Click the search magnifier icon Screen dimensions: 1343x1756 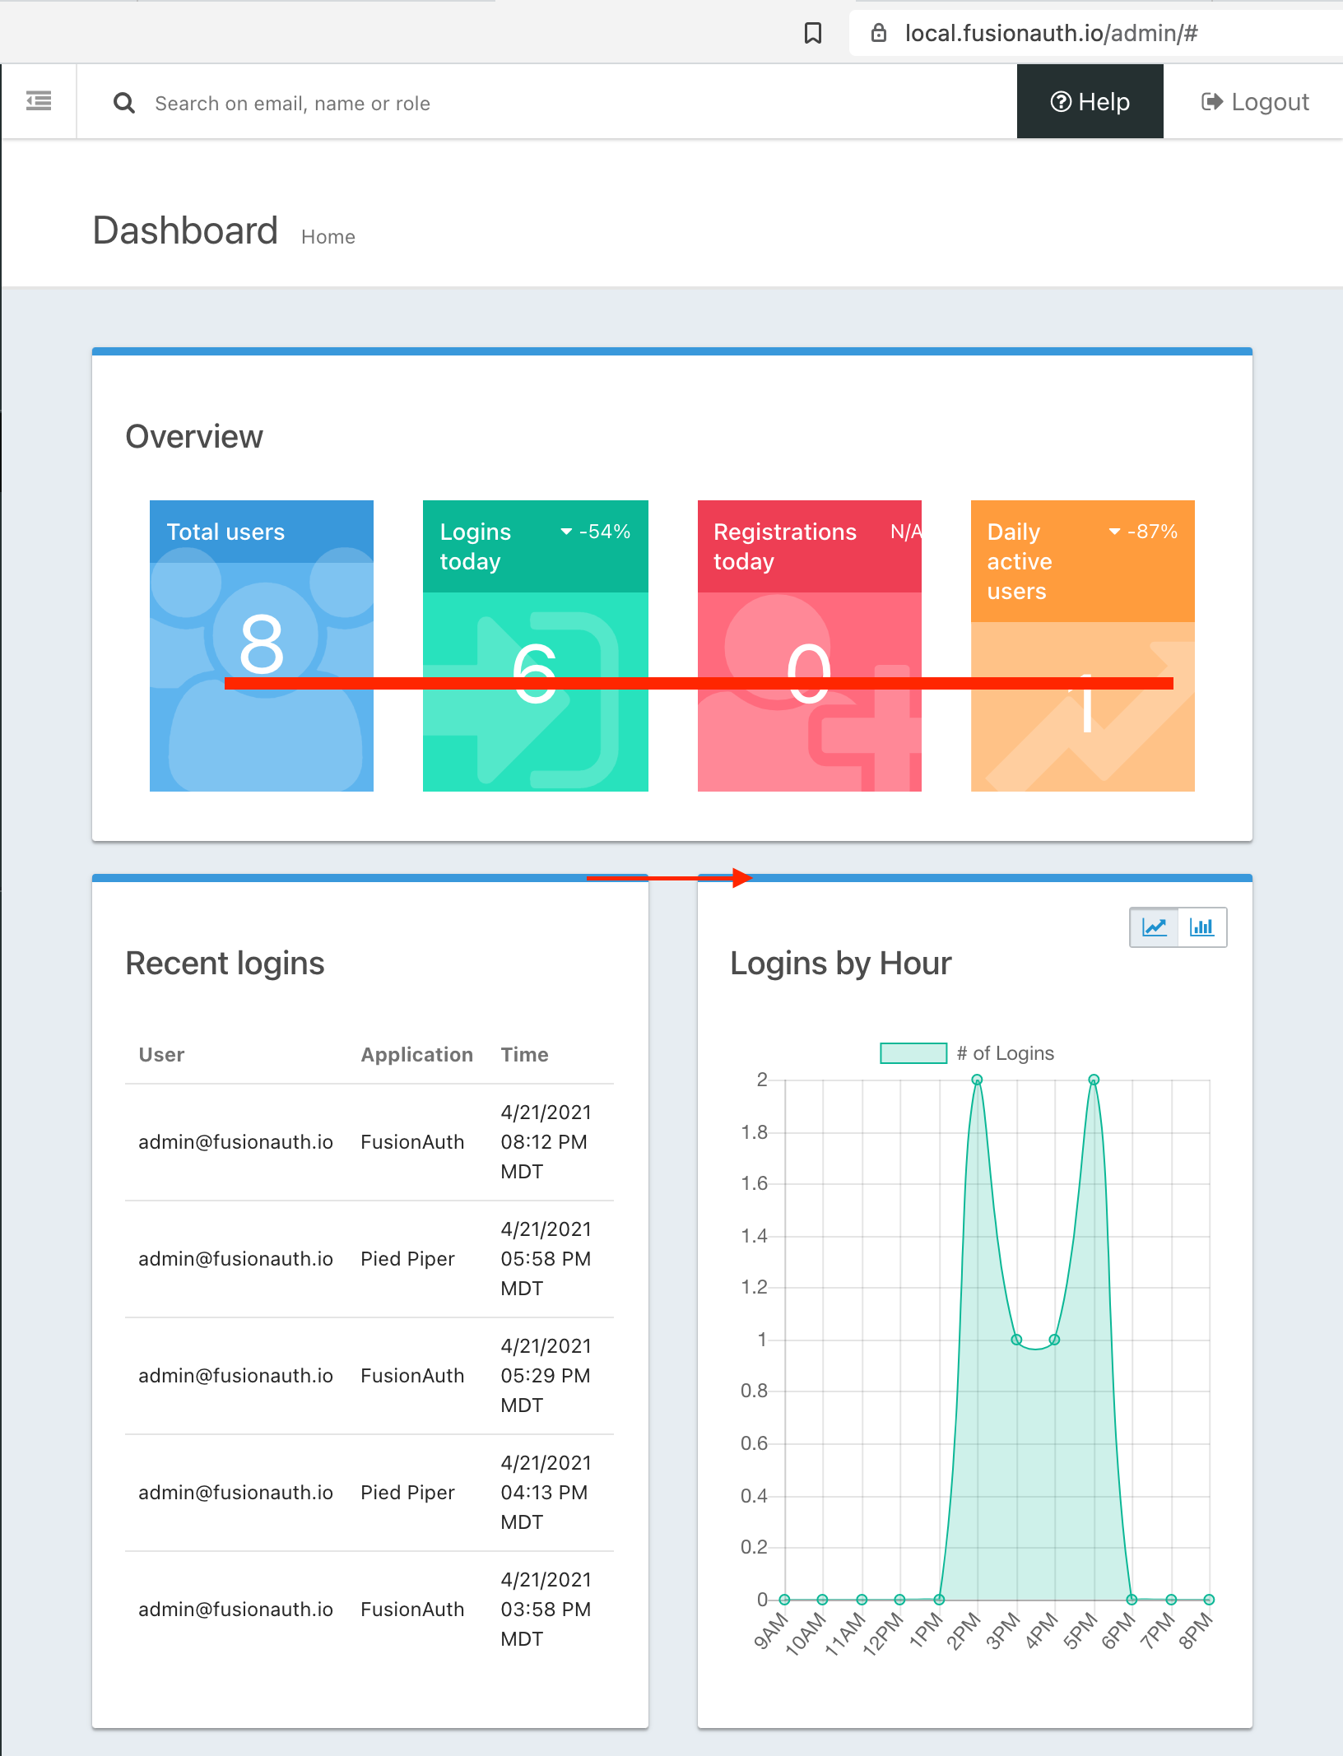pos(124,103)
